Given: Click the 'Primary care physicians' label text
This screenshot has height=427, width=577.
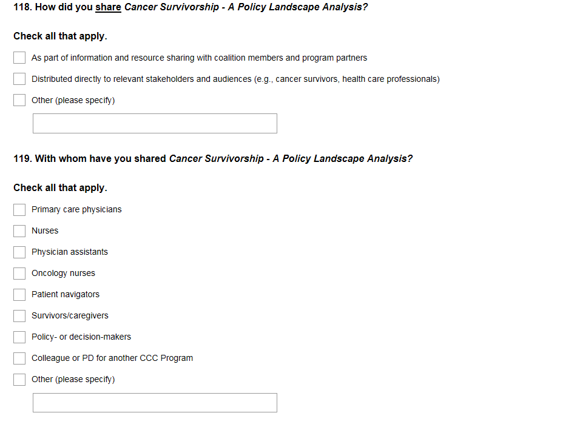Looking at the screenshot, I should coord(76,210).
